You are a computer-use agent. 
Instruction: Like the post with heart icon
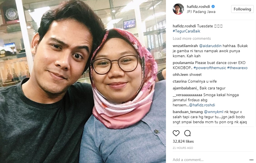176,133
